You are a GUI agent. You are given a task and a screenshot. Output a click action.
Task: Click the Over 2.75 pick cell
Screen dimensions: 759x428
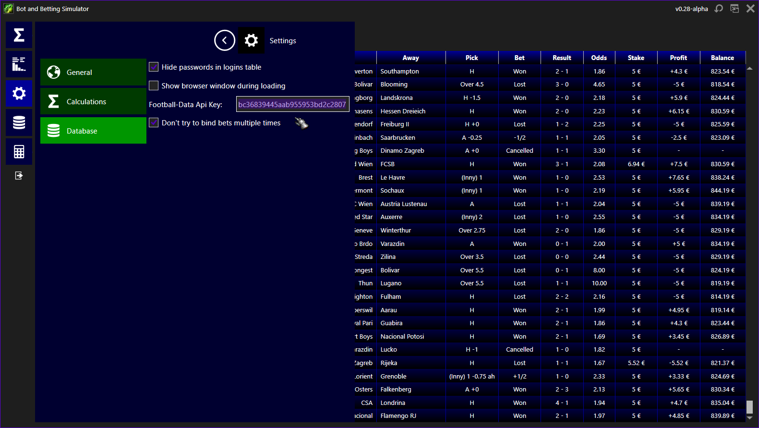[x=472, y=230]
